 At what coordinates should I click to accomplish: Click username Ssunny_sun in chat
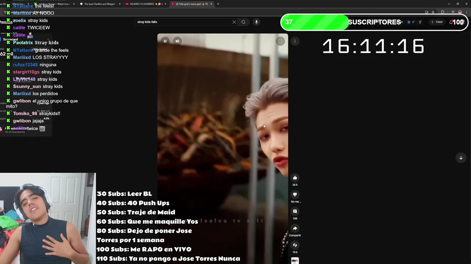[27, 87]
